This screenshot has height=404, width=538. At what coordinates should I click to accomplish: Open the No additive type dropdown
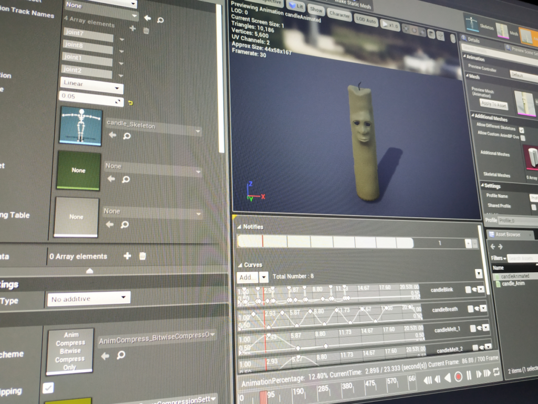coord(89,299)
